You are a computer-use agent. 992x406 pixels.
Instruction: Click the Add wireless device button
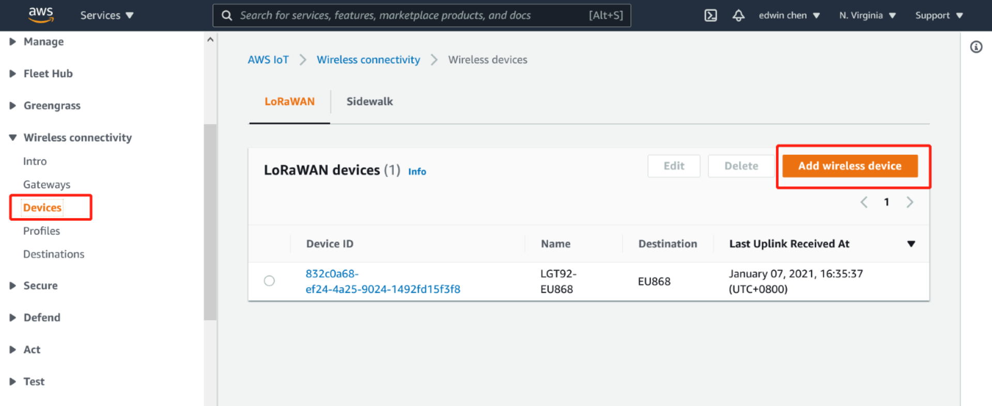click(x=850, y=166)
